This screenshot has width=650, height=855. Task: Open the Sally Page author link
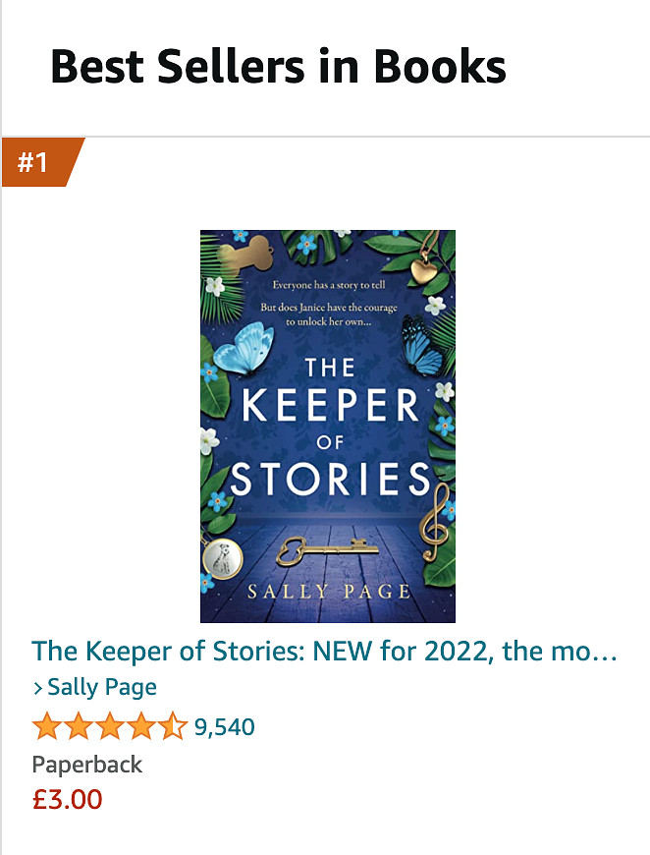pyautogui.click(x=102, y=687)
